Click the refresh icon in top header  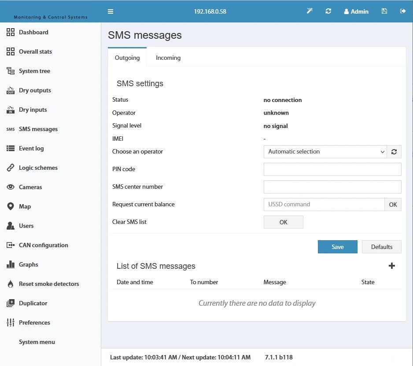tap(328, 11)
